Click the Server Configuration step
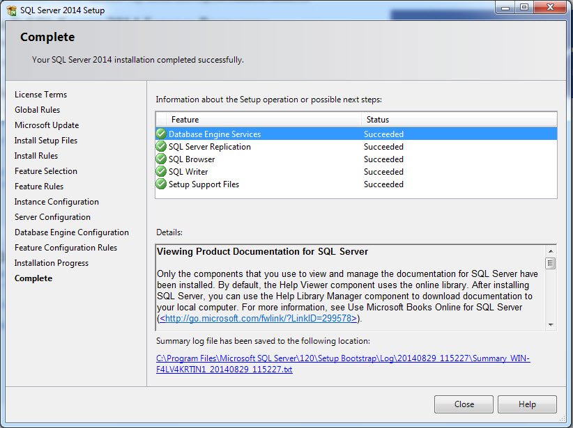Screen dimensions: 573x428 (x=52, y=217)
